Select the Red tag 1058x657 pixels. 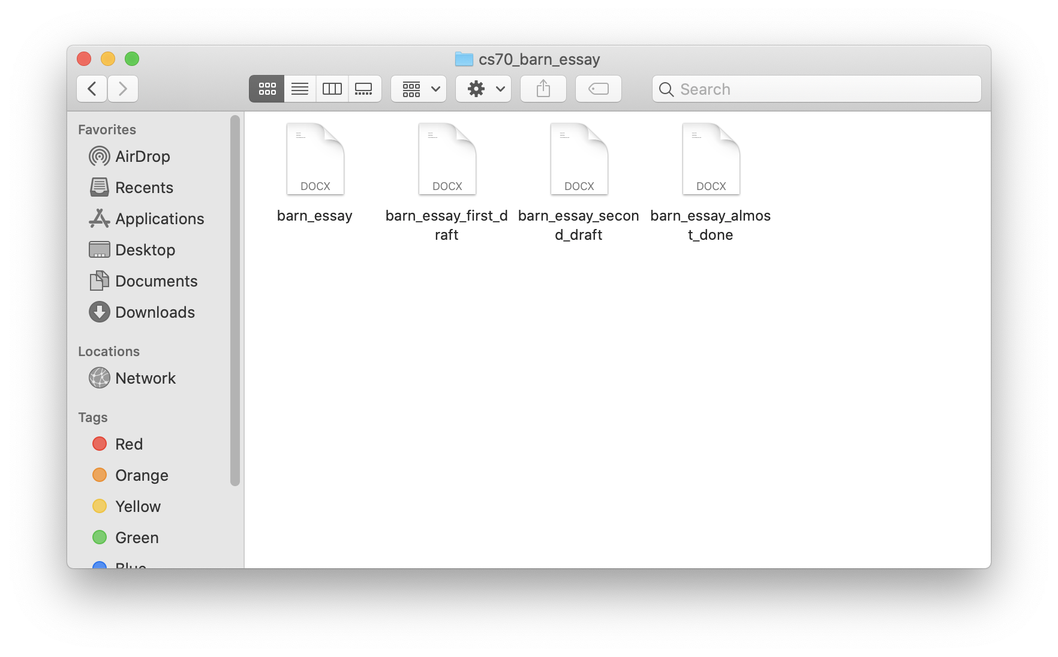[x=128, y=444]
